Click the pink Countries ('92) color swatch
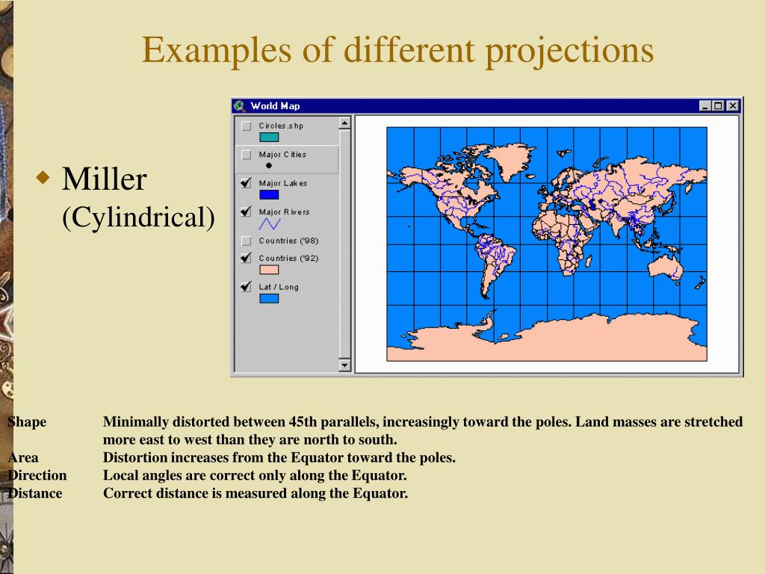The image size is (765, 574). 269,269
